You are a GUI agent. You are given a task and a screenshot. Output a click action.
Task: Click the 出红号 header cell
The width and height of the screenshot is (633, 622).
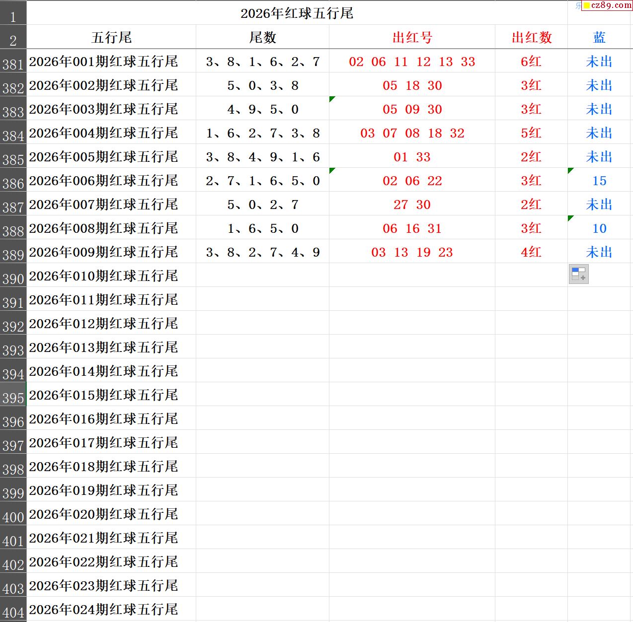click(412, 38)
